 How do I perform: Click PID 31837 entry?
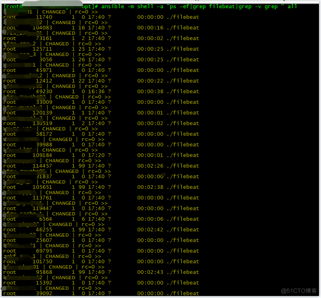44,177
